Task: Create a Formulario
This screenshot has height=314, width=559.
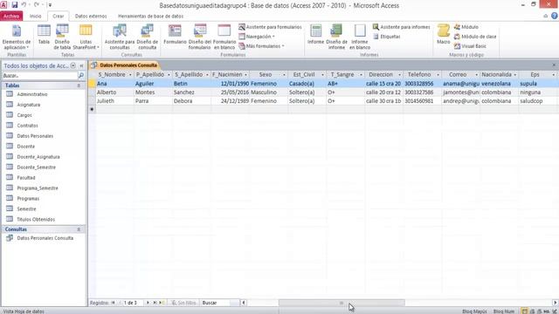Action: (175, 35)
